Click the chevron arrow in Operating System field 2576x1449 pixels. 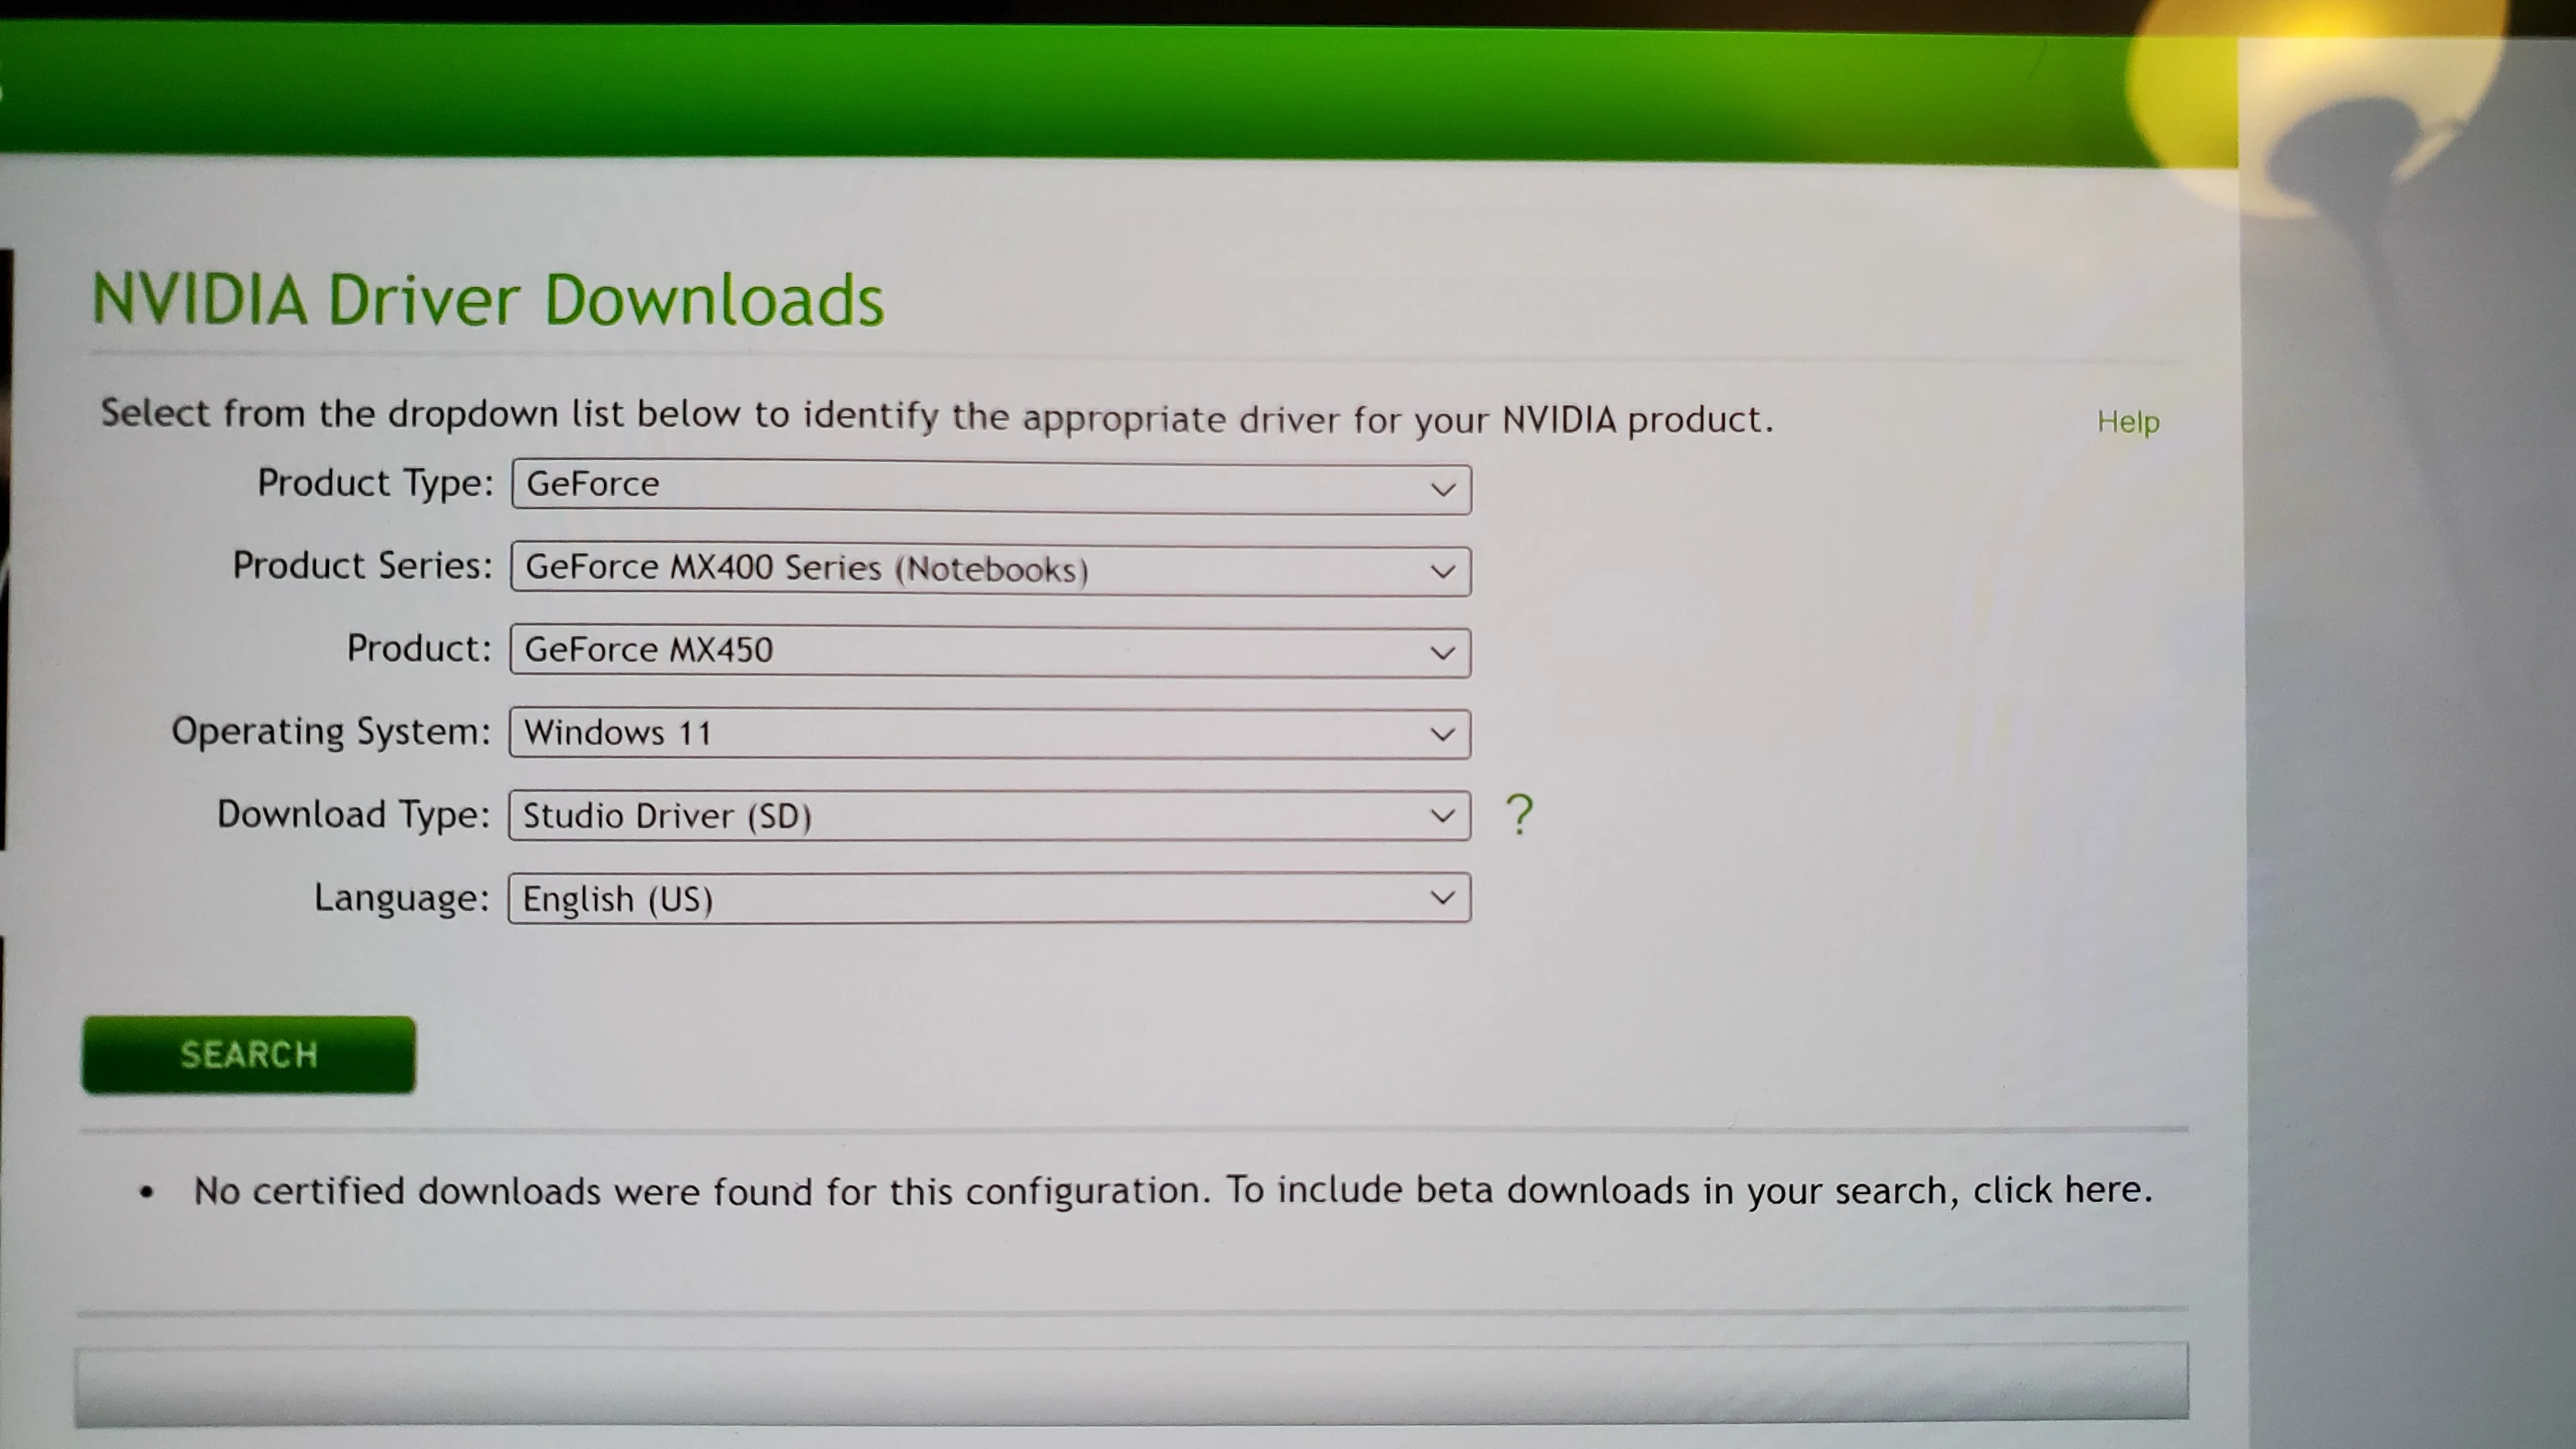coord(1442,735)
